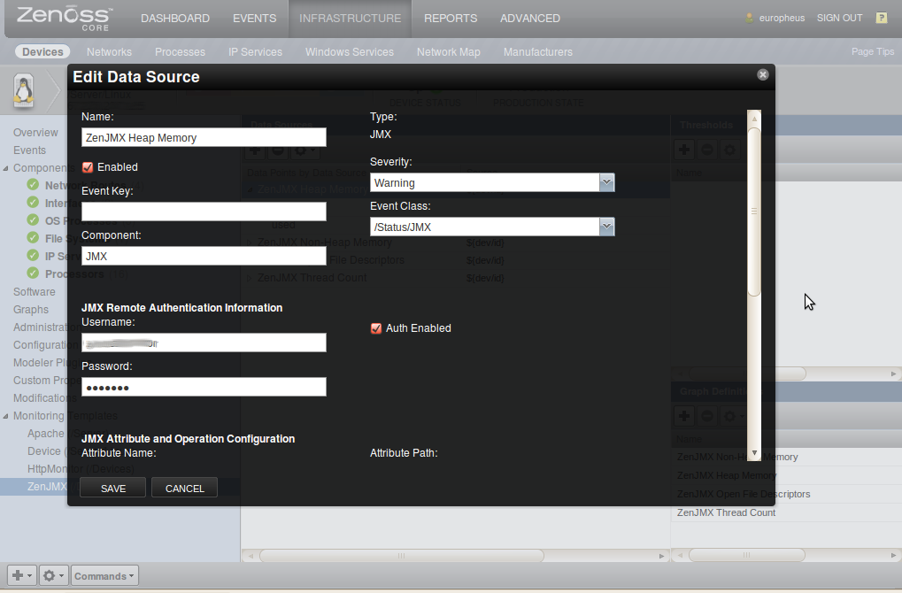The height and width of the screenshot is (593, 902).
Task: Click the Component input field
Action: click(204, 256)
